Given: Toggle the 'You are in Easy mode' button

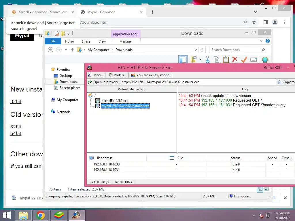Looking at the screenshot, I should (x=150, y=75).
